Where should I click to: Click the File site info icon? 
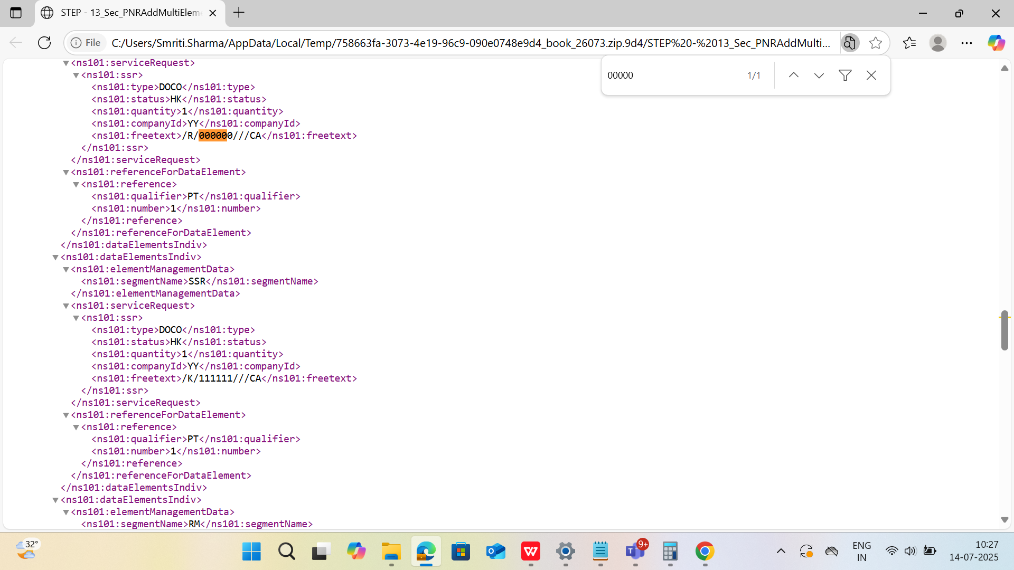click(x=86, y=43)
